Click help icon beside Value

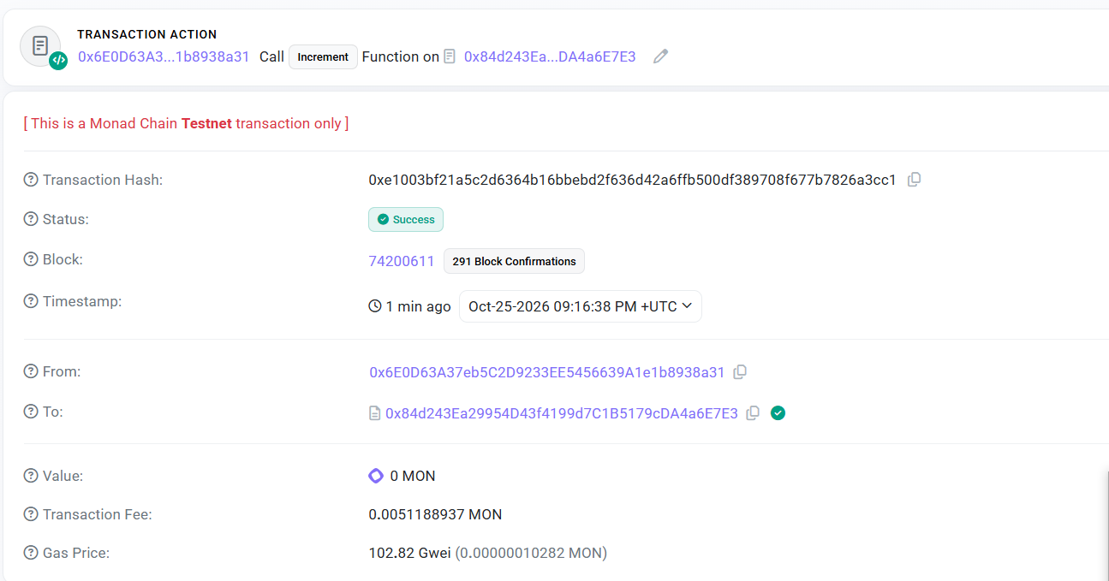31,476
